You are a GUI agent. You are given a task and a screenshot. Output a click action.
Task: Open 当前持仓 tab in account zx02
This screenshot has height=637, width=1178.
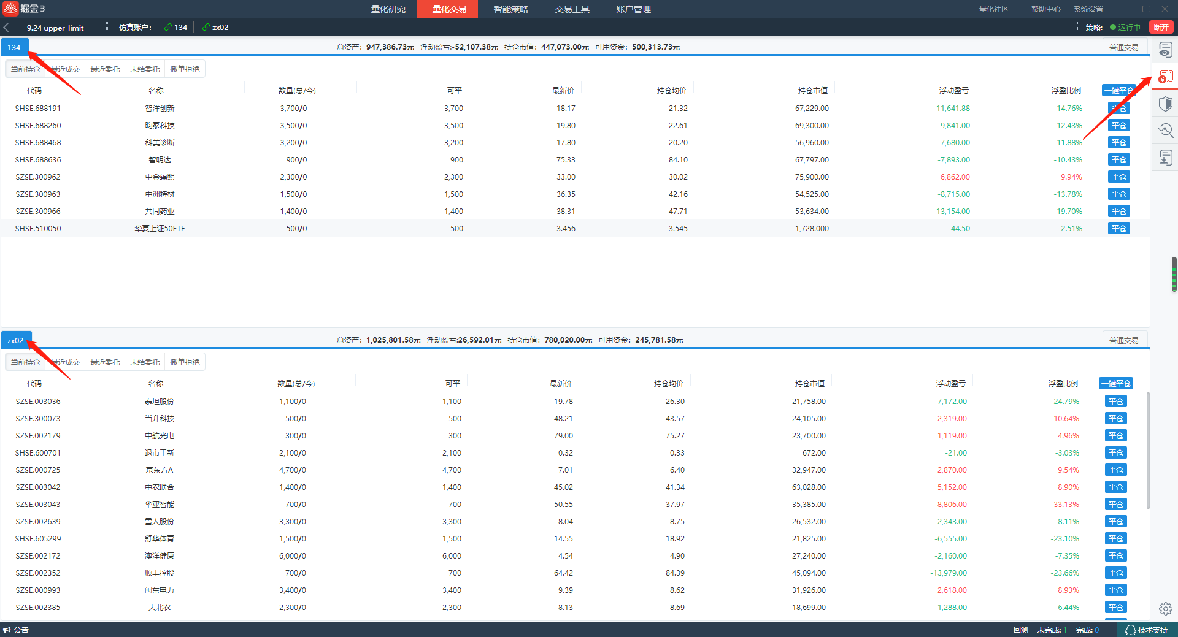(x=25, y=362)
